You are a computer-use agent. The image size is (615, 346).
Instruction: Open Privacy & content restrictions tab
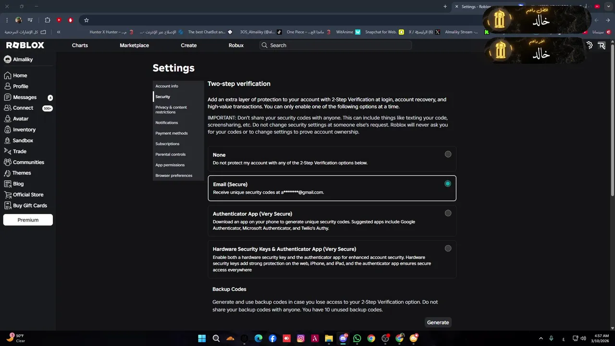click(x=178, y=110)
